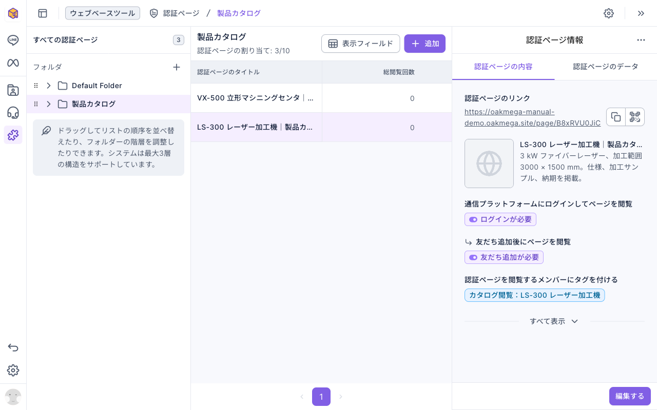Click the drag handle beside Default Folder

(36, 86)
